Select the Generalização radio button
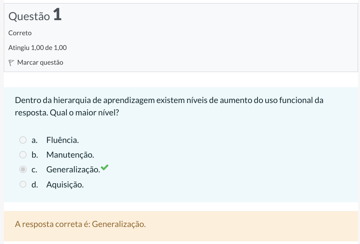Image resolution: width=360 pixels, height=244 pixels. click(x=23, y=170)
